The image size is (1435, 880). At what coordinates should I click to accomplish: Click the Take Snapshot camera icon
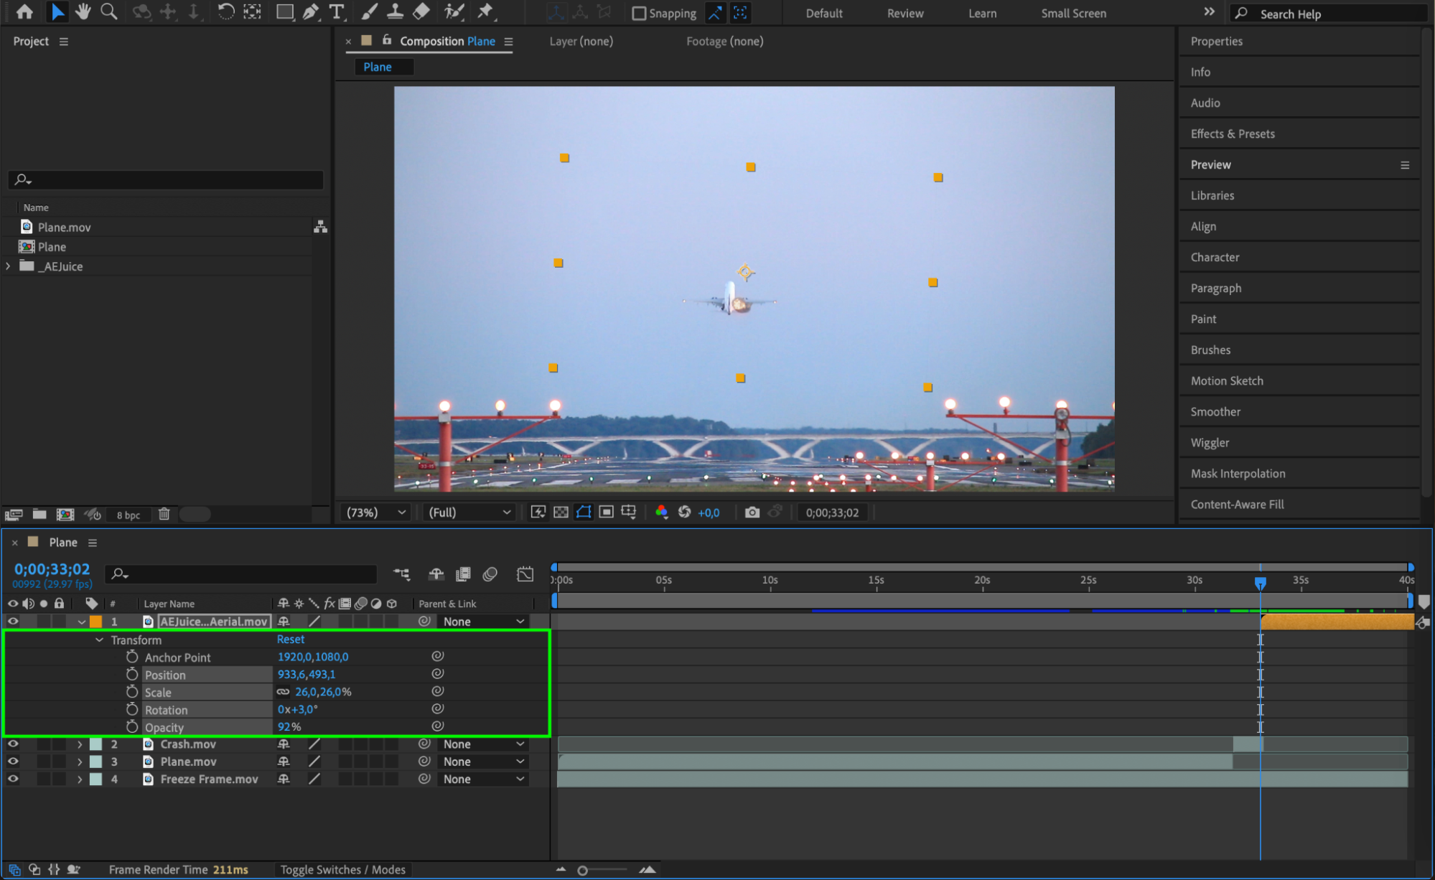pos(752,512)
